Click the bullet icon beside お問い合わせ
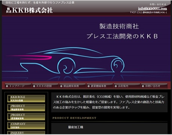Viewport: 172px width, 135px height. coord(143,86)
